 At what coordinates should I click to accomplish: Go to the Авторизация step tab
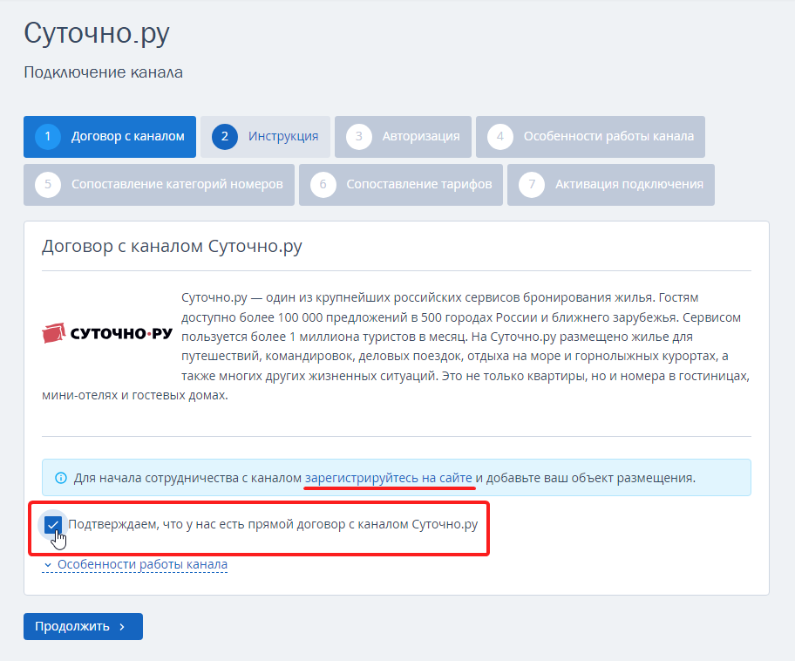[x=403, y=136]
